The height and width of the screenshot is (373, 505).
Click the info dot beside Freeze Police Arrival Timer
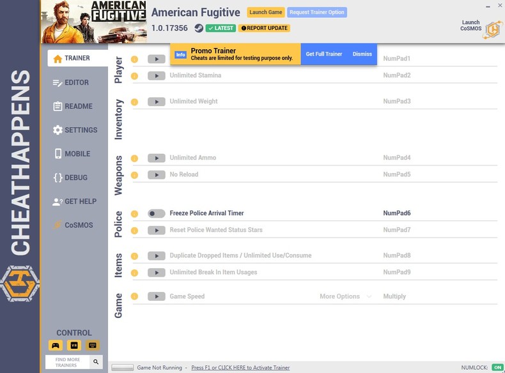click(x=134, y=214)
